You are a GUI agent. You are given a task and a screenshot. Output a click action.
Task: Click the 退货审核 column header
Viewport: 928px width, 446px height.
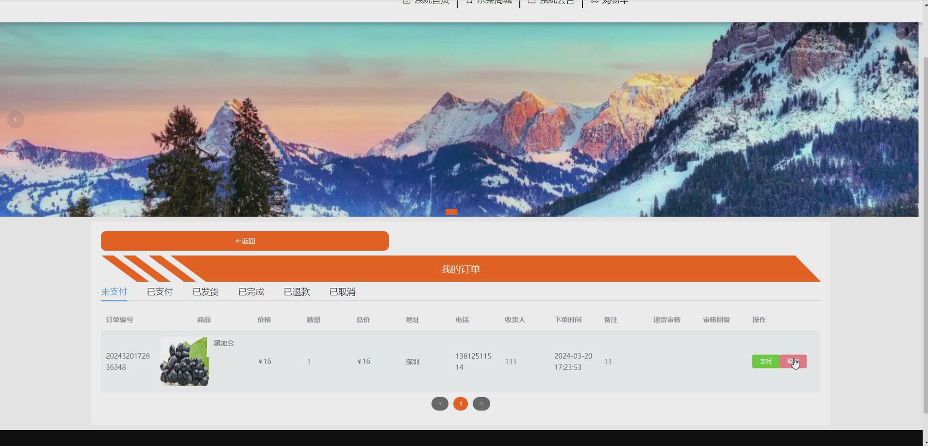(x=667, y=320)
